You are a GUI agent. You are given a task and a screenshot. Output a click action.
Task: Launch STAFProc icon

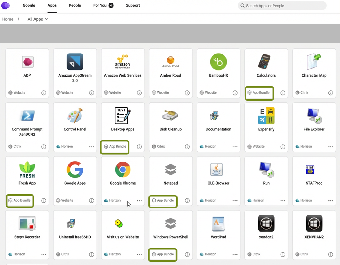click(310, 170)
